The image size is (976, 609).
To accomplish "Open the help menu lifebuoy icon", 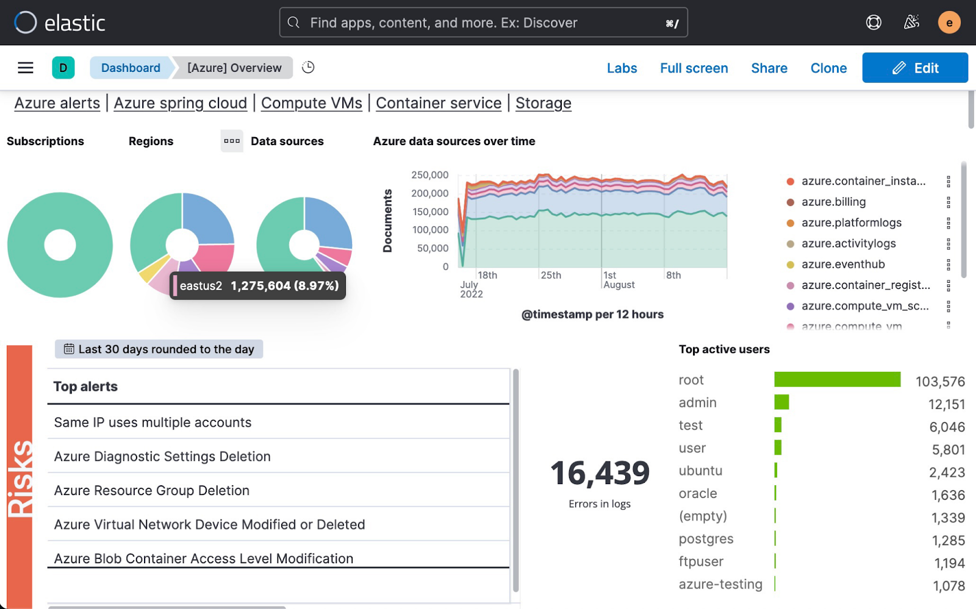I will pyautogui.click(x=874, y=23).
